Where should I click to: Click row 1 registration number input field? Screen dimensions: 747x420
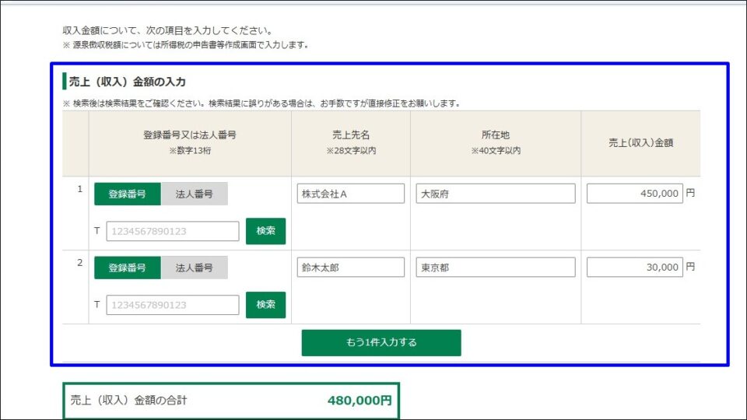point(173,232)
